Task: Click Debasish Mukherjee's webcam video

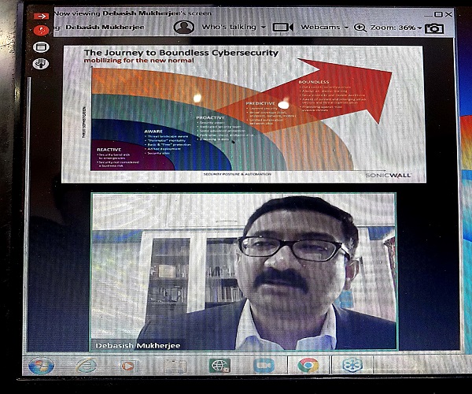Action: click(244, 272)
